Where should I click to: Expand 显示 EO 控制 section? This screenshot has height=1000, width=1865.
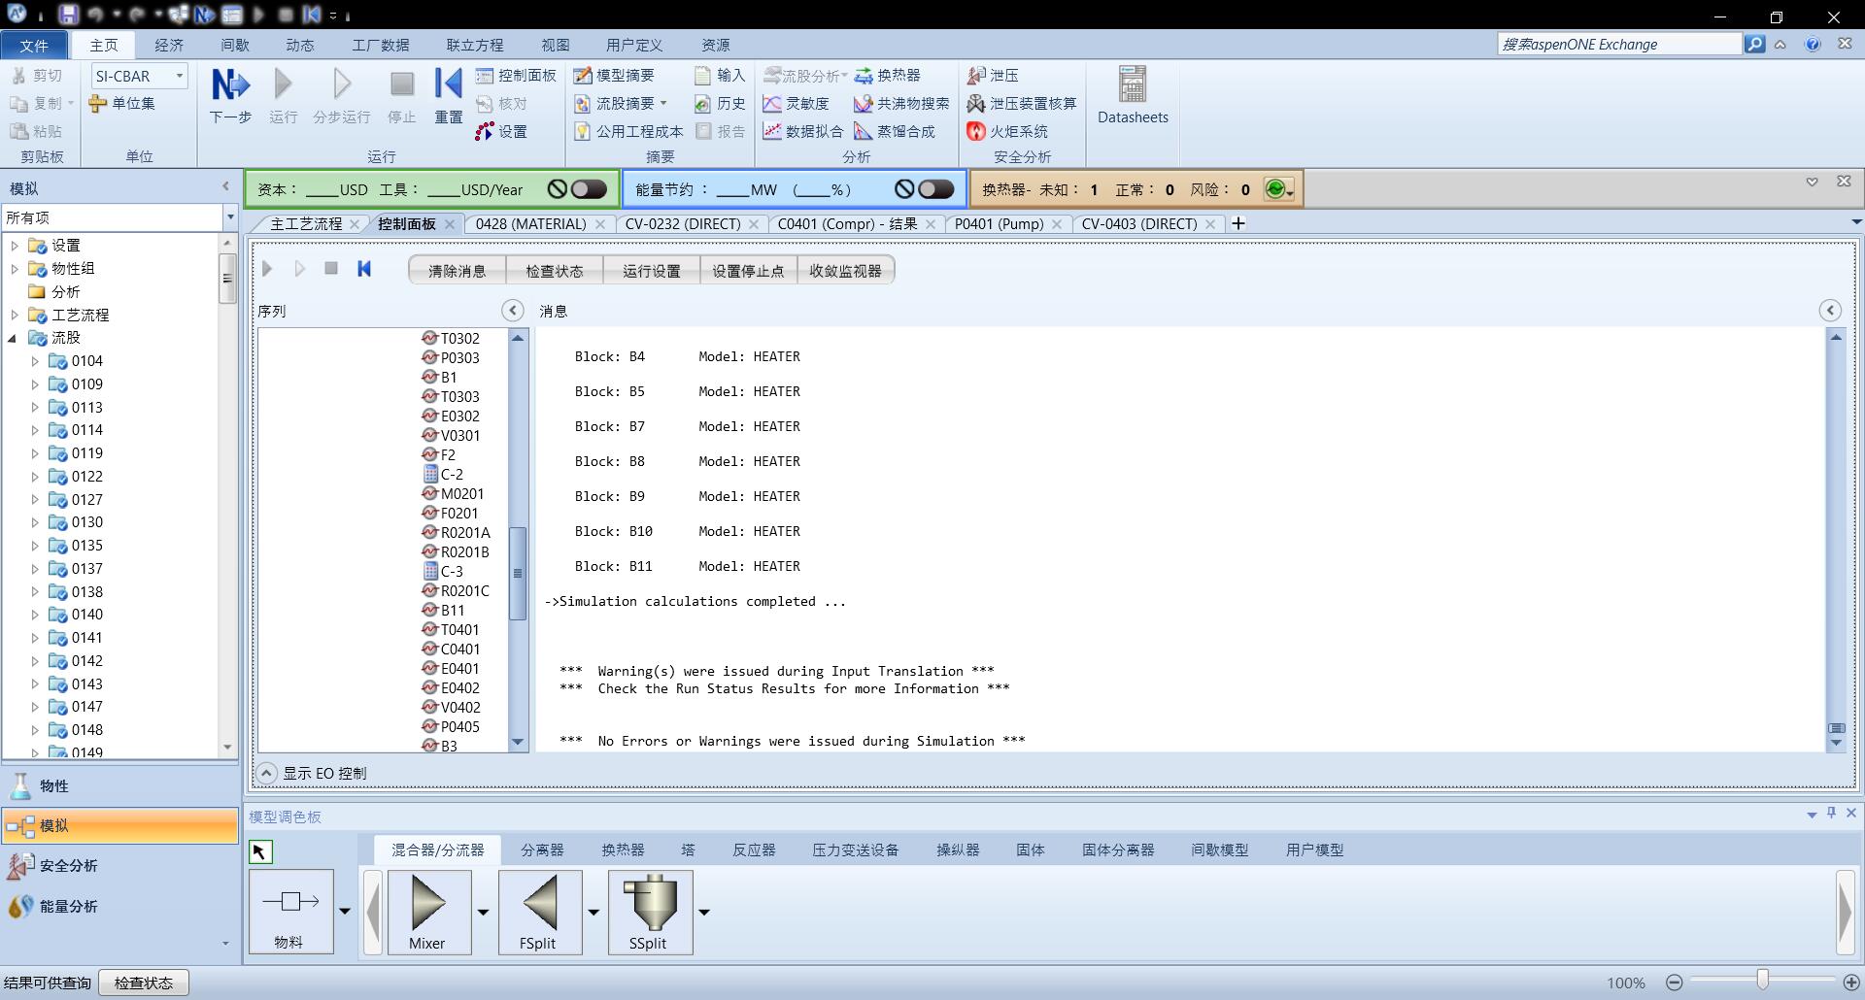(266, 773)
